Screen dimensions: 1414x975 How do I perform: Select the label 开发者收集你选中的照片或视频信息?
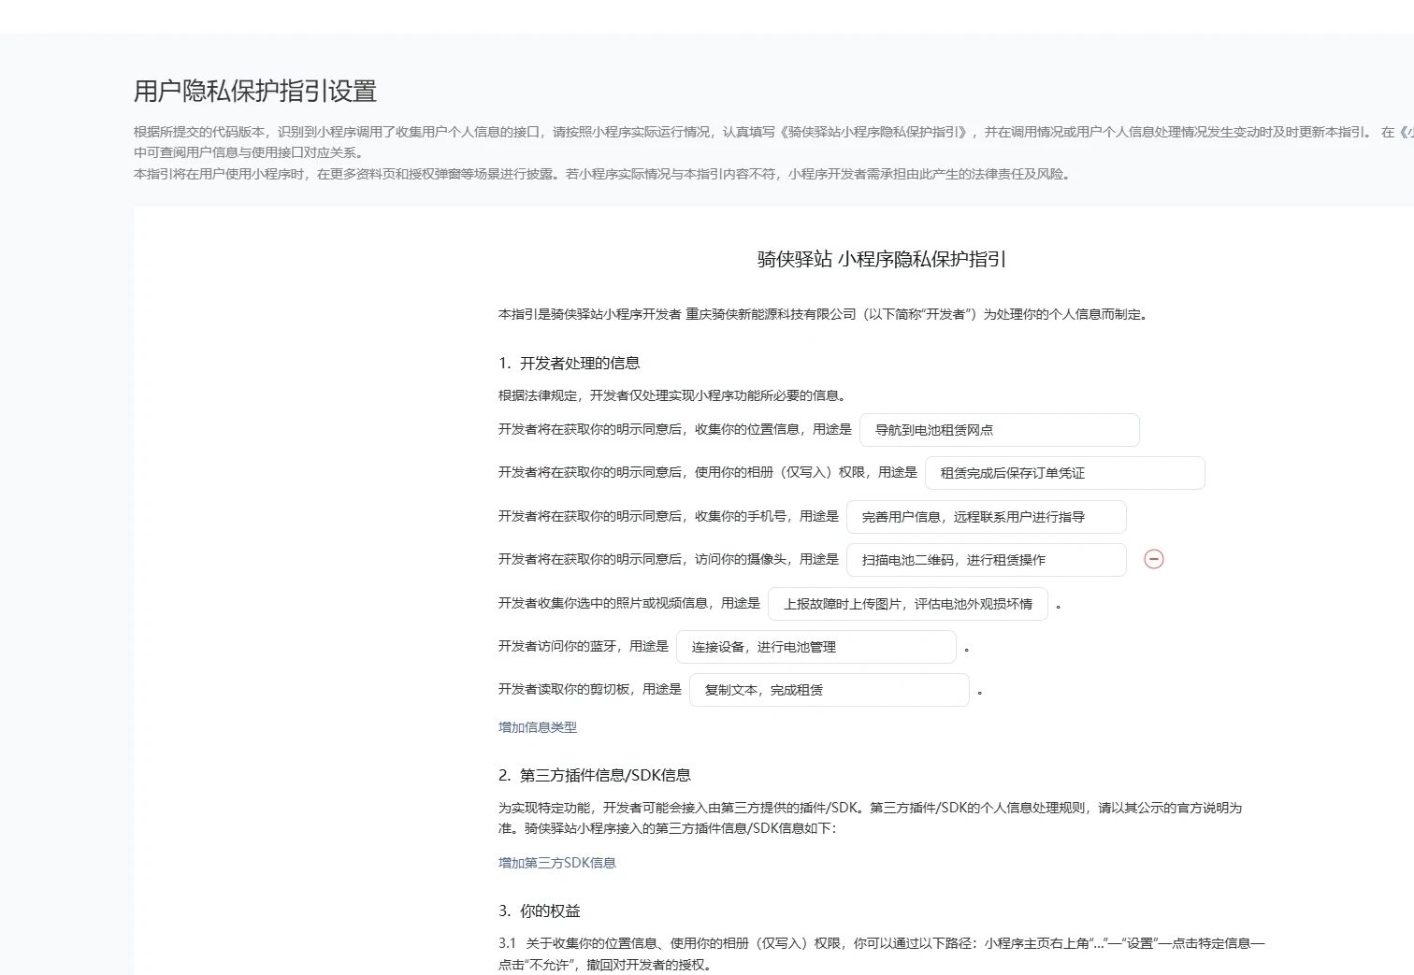629,603
